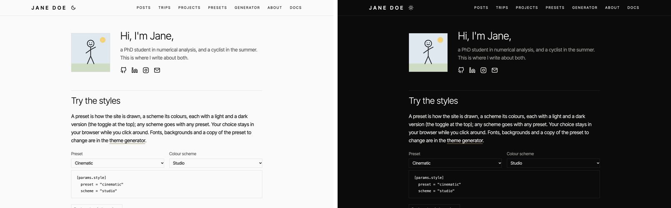Image resolution: width=671 pixels, height=208 pixels.
Task: Open Colour scheme dropdown in dark pane
Action: [x=553, y=163]
